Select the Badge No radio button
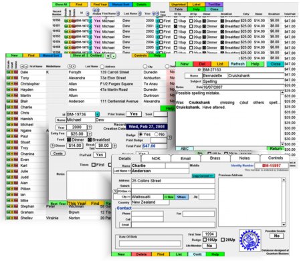Screen dimensions: 301x261 pos(157,134)
